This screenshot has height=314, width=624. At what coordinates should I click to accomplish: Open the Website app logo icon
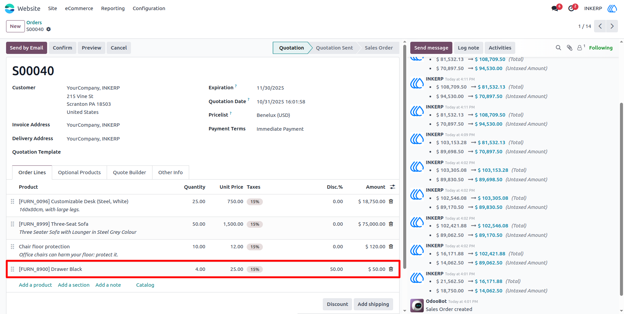click(x=9, y=8)
